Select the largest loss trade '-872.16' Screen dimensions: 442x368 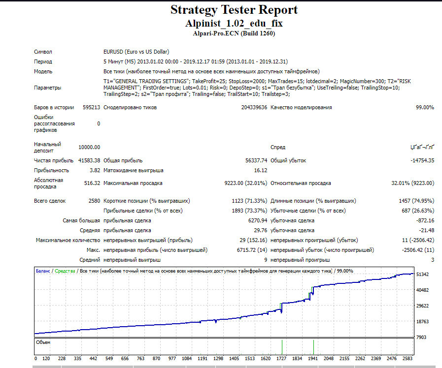[x=425, y=220]
